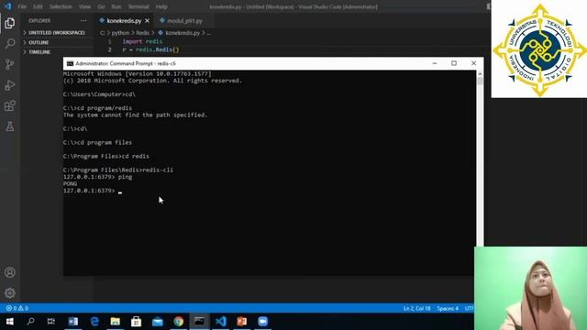Image resolution: width=587 pixels, height=330 pixels.
Task: Click the Redis breadcrumb segment
Action: pos(143,33)
